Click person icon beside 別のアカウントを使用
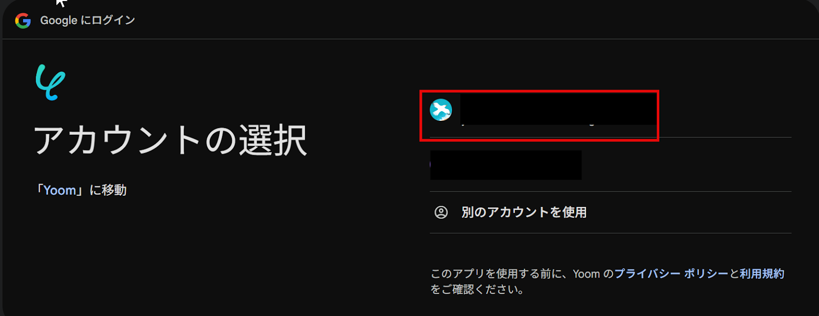Viewport: 819px width, 316px height. click(x=441, y=212)
